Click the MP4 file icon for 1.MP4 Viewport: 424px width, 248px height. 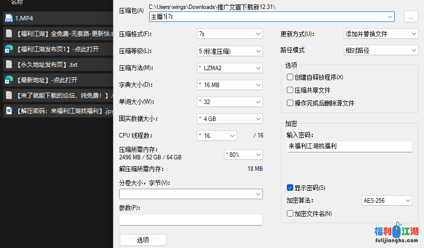[8, 18]
